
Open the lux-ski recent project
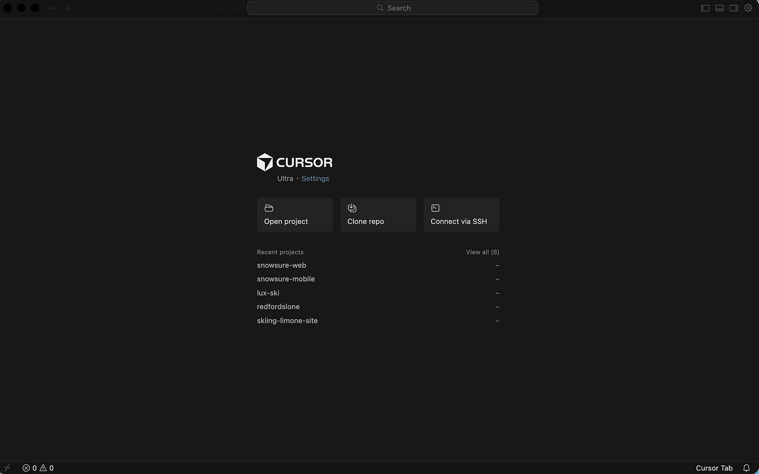click(x=378, y=293)
